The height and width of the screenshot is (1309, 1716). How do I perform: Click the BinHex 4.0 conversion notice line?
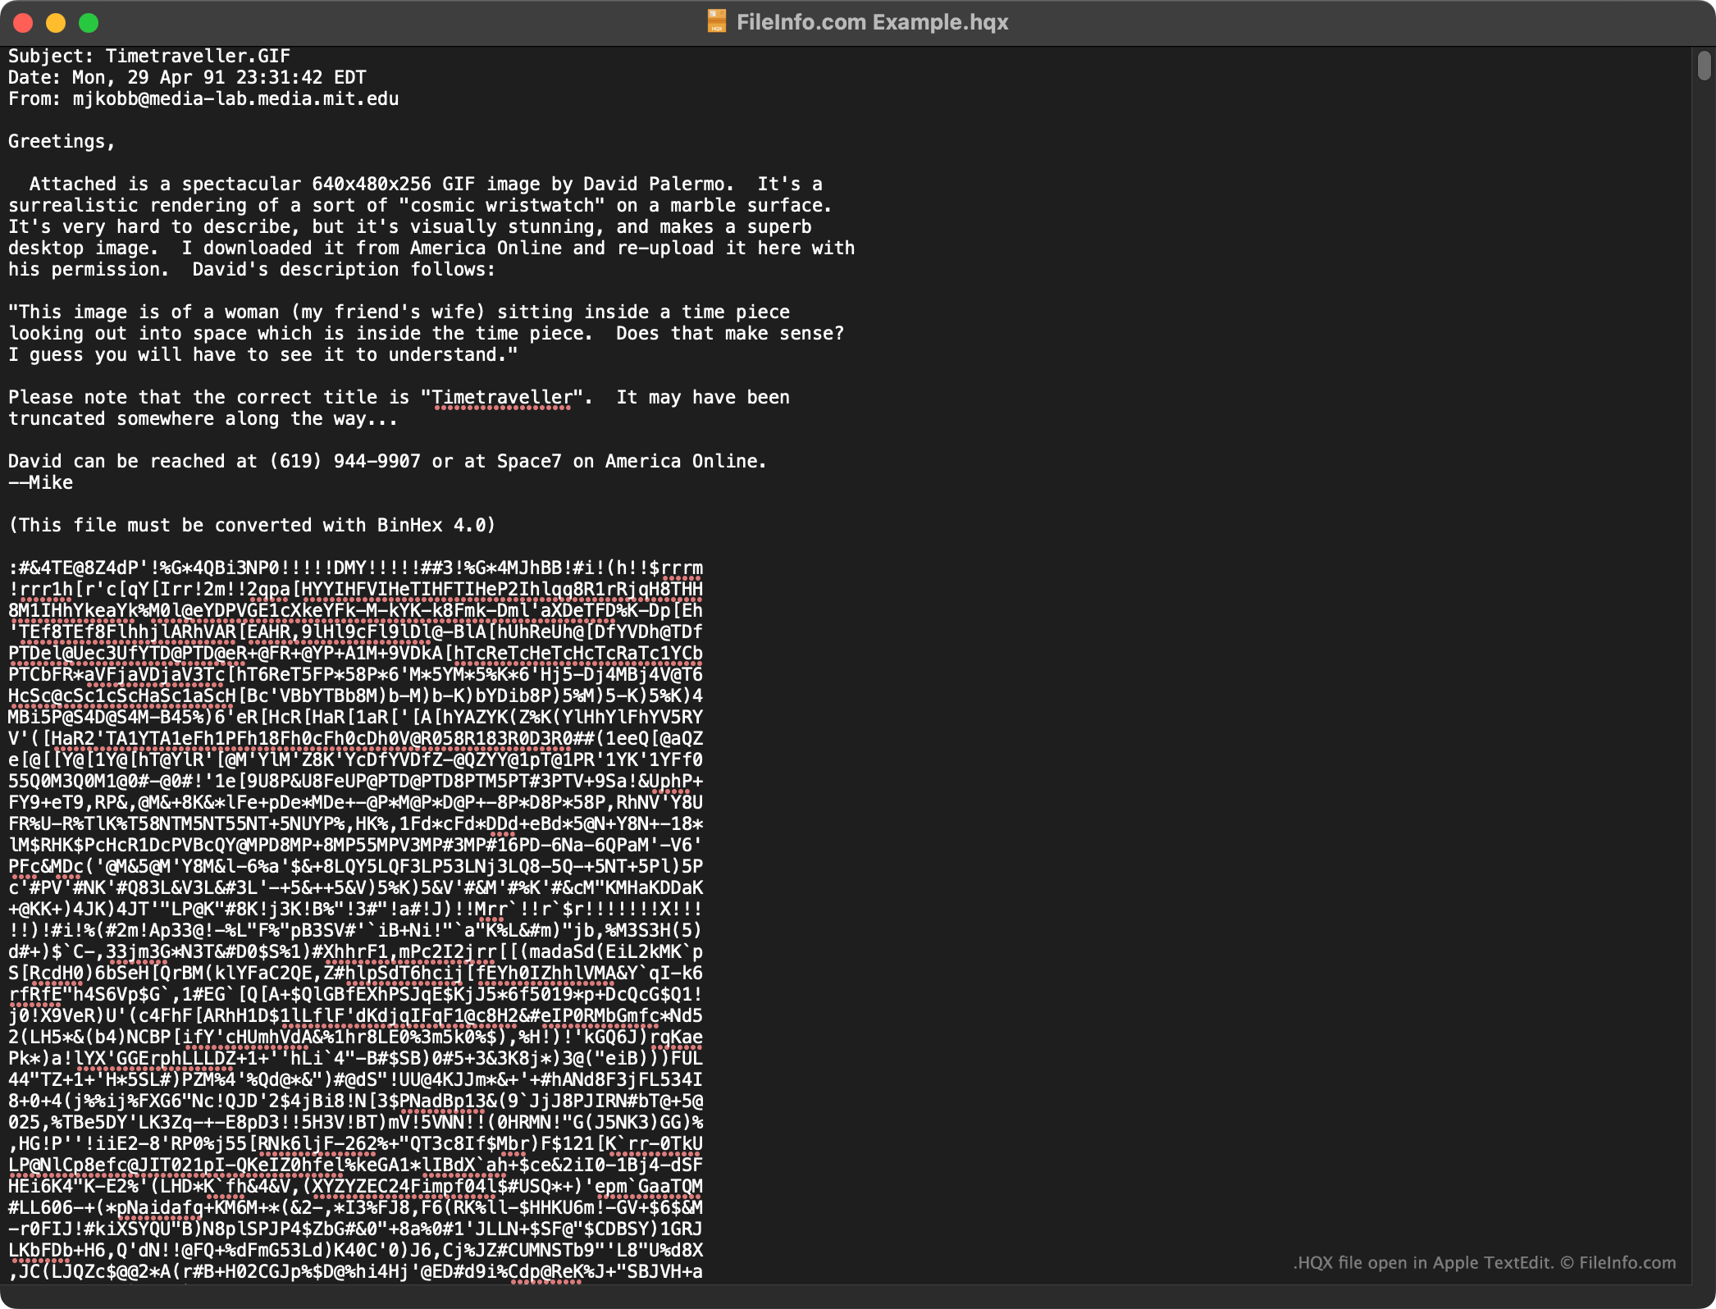point(250,525)
